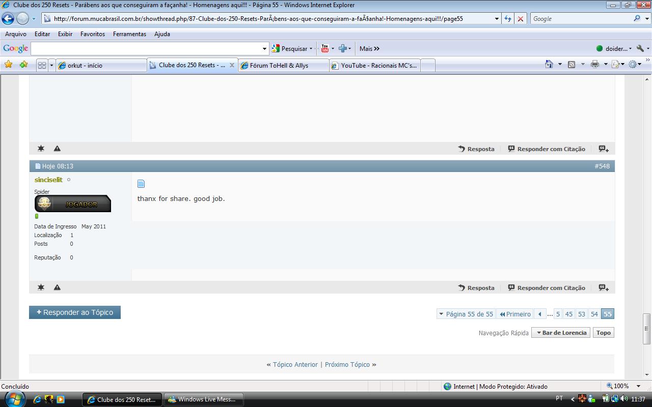652x407 pixels.
Task: Open the Favorites Center star icon
Action: pyautogui.click(x=8, y=65)
